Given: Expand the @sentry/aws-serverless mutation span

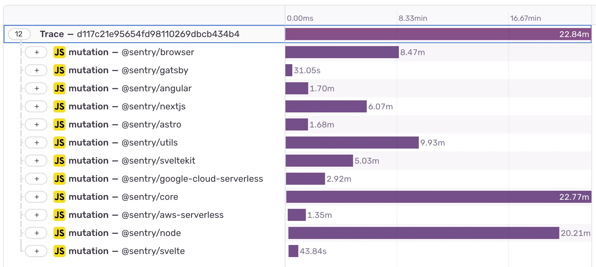Looking at the screenshot, I should point(36,215).
